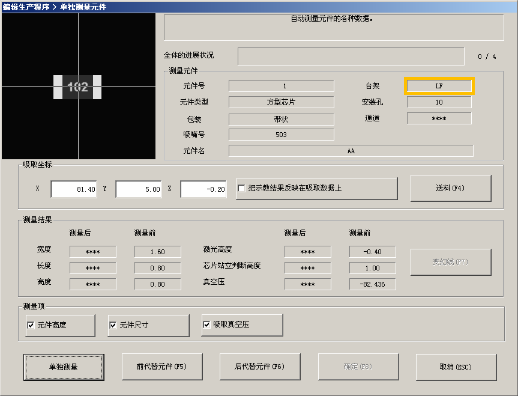Click 元件号 value 1
The image size is (518, 396).
(x=281, y=86)
